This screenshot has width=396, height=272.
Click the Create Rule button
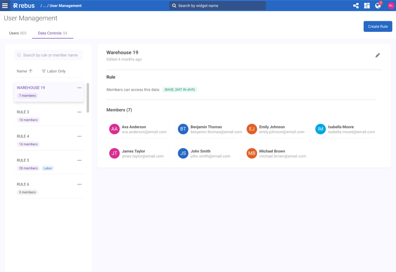click(x=377, y=26)
